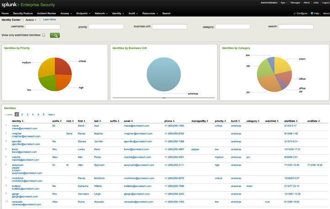This screenshot has width=330, height=209.
Task: Open Incident Review page
Action: tap(46, 13)
